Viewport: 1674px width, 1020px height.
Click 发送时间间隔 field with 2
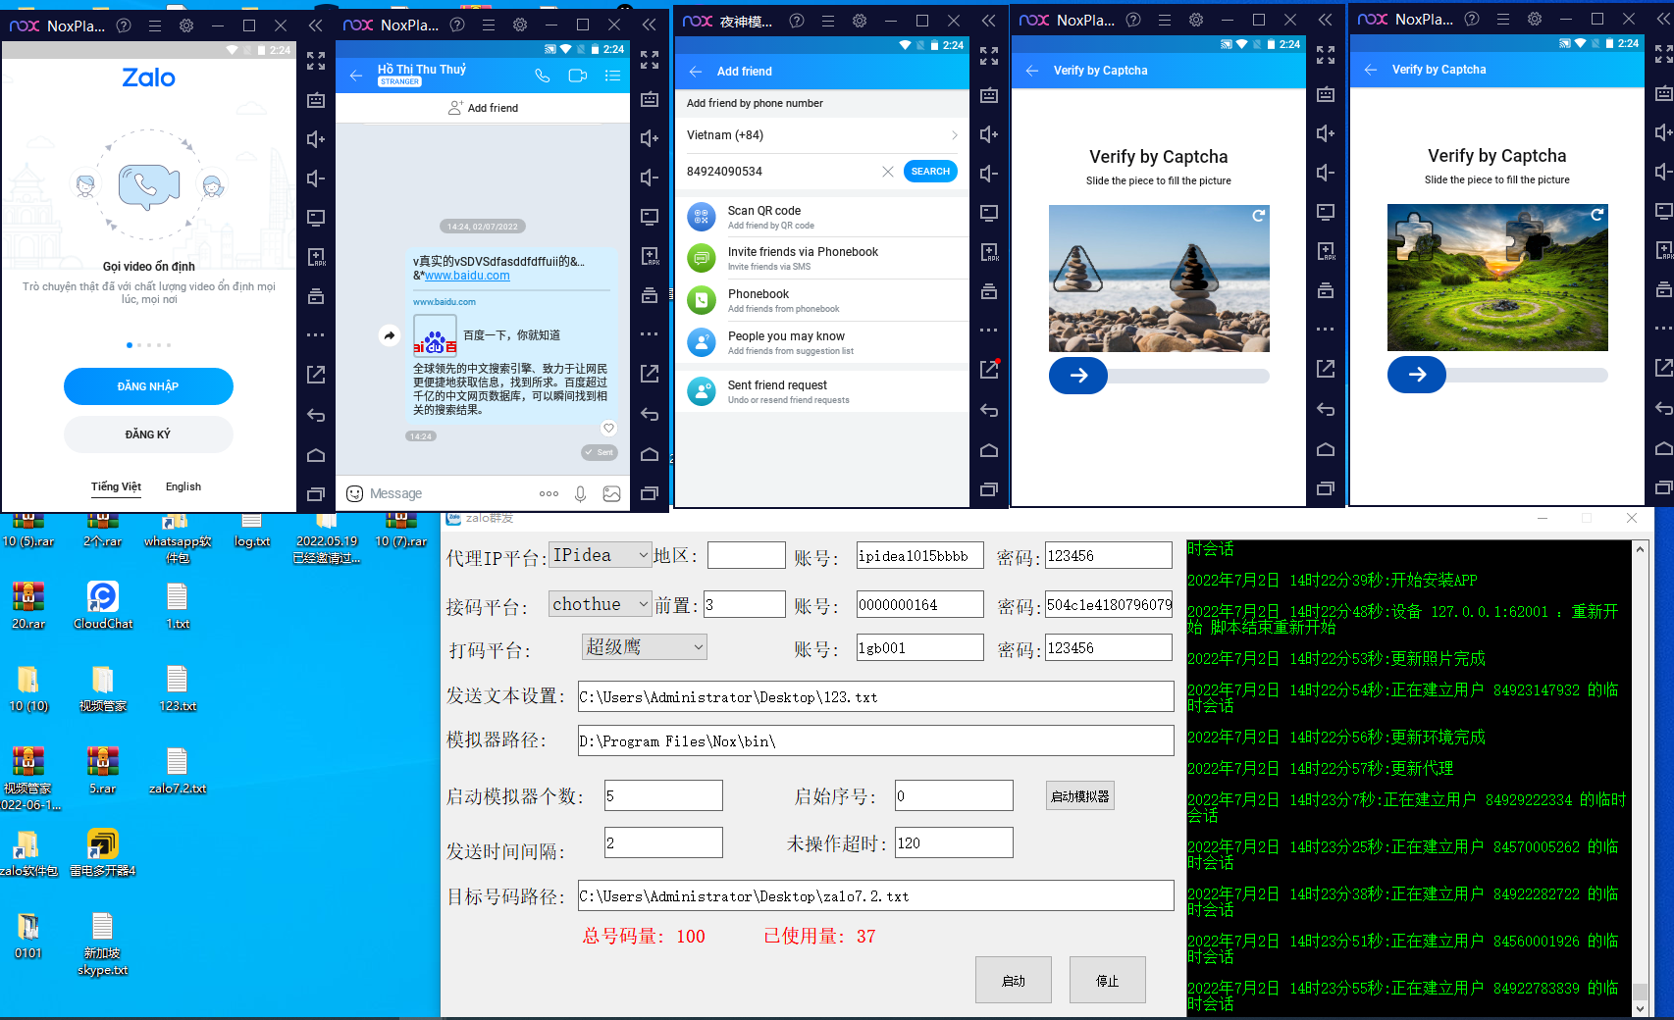tap(663, 842)
